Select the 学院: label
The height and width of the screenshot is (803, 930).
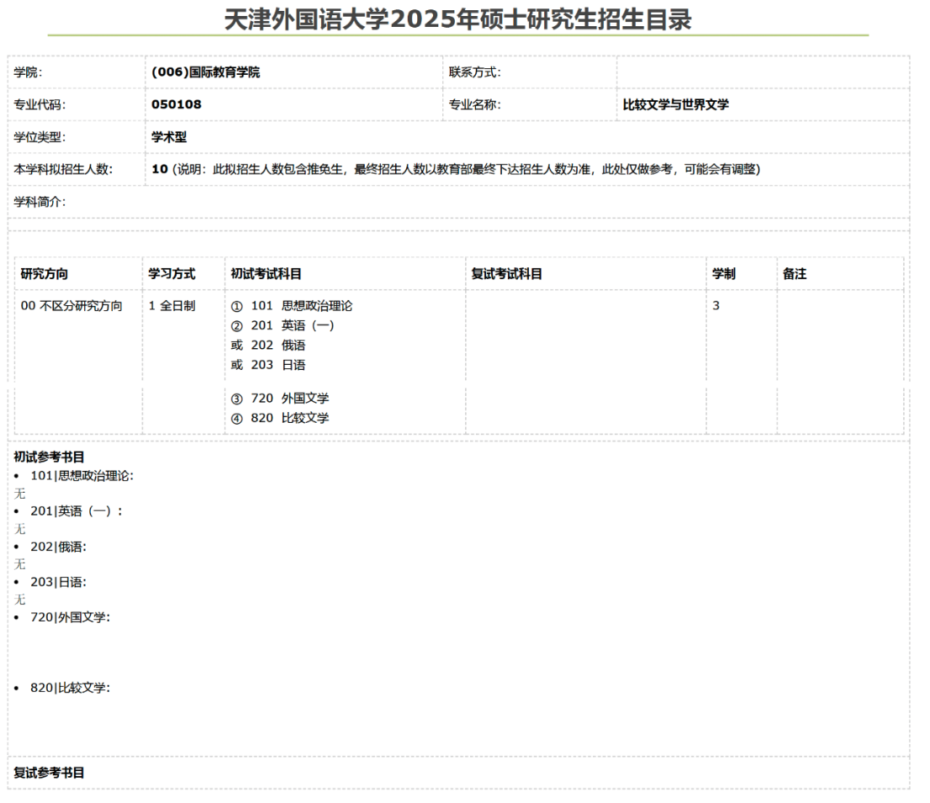pyautogui.click(x=28, y=72)
